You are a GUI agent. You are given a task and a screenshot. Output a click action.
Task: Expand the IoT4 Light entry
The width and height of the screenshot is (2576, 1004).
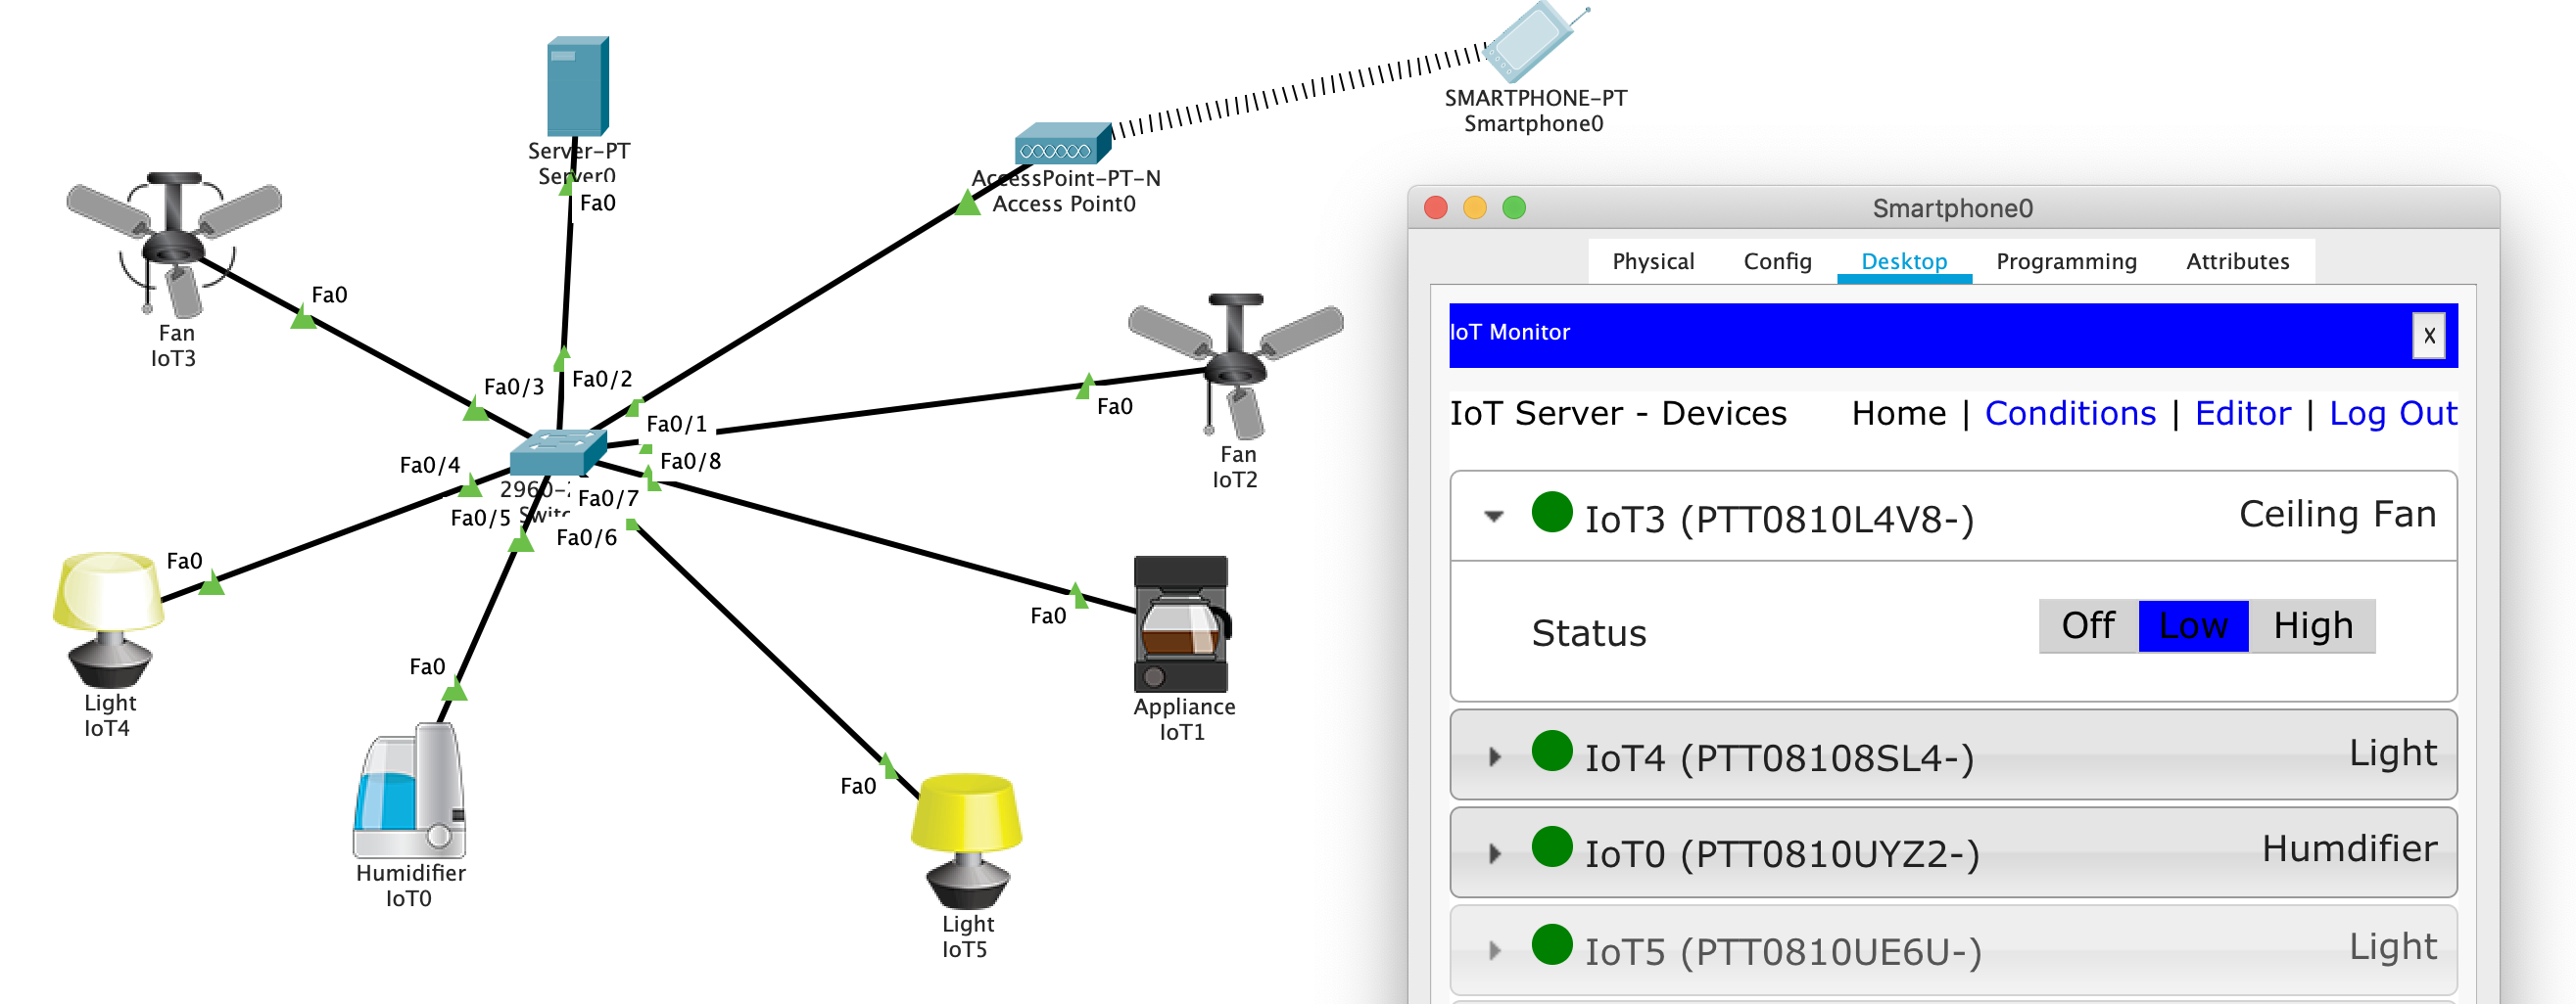coord(1494,756)
